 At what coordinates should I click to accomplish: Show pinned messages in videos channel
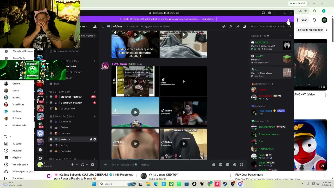click(238, 26)
